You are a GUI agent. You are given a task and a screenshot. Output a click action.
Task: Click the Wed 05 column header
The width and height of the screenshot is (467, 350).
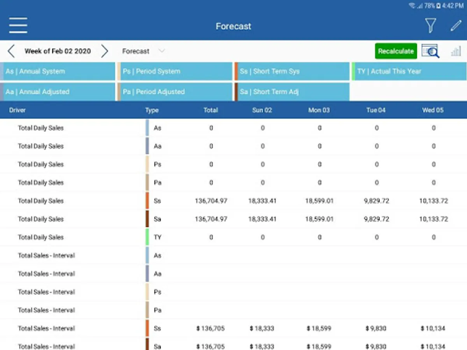[x=433, y=110]
